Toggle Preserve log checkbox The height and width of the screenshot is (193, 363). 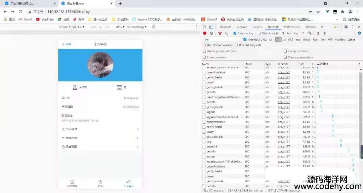click(235, 33)
